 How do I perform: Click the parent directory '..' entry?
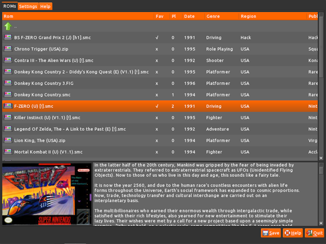[160, 27]
